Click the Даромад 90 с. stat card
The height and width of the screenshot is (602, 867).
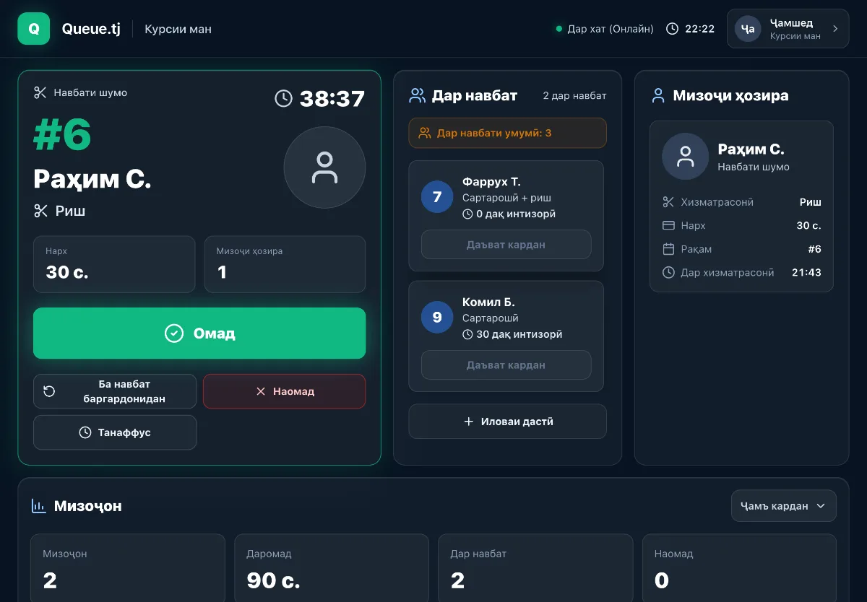332,568
